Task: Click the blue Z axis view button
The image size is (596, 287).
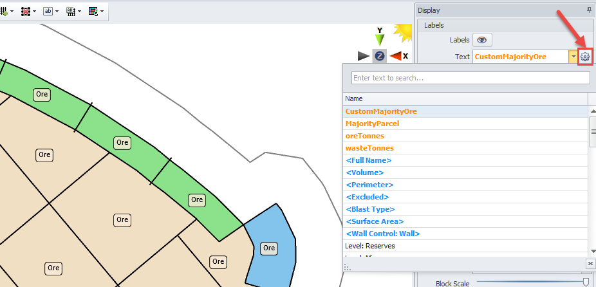Action: coord(380,57)
